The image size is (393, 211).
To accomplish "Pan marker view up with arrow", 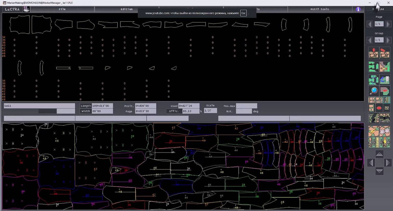I will point(379,154).
